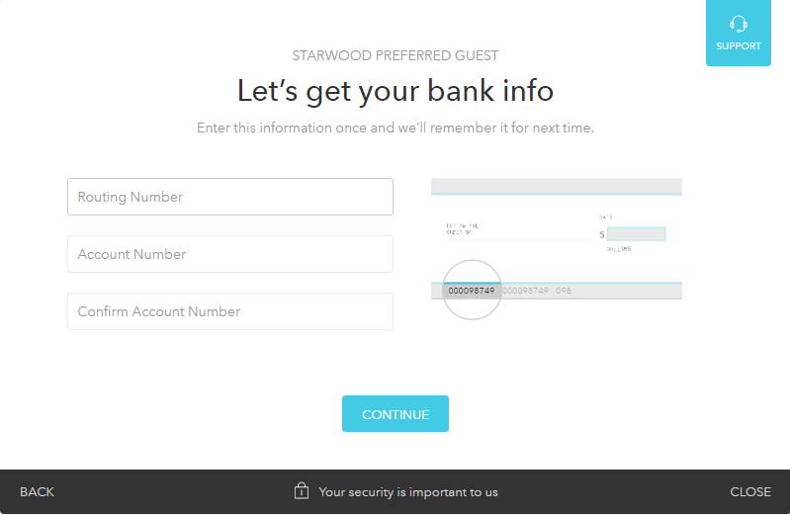
Task: Click the padlock security icon
Action: (x=302, y=491)
